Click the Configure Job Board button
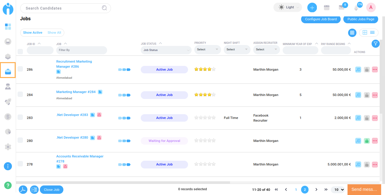 [321, 19]
